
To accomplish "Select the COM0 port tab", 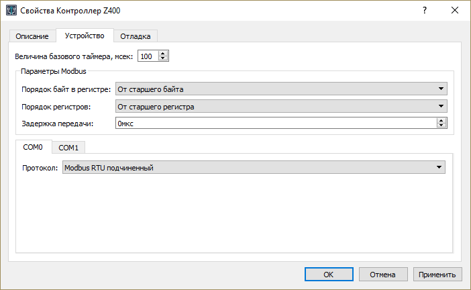I will (x=33, y=147).
